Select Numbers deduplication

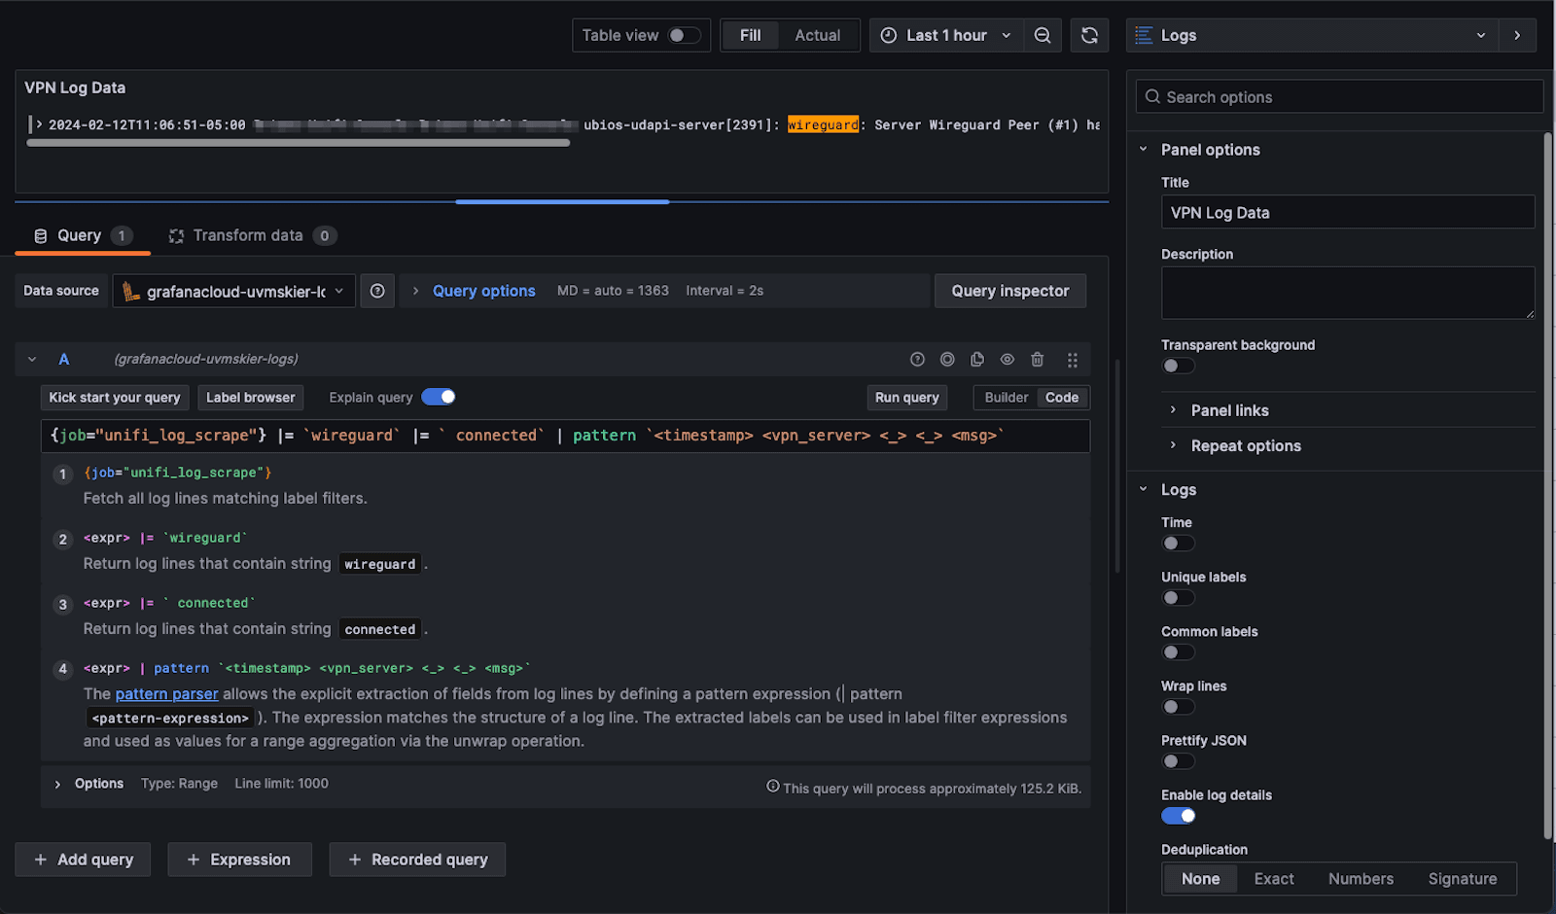click(1361, 879)
